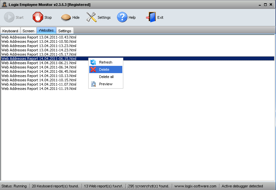Click 'Active debugger detected' status text
This screenshot has width=276, height=190.
(242, 186)
